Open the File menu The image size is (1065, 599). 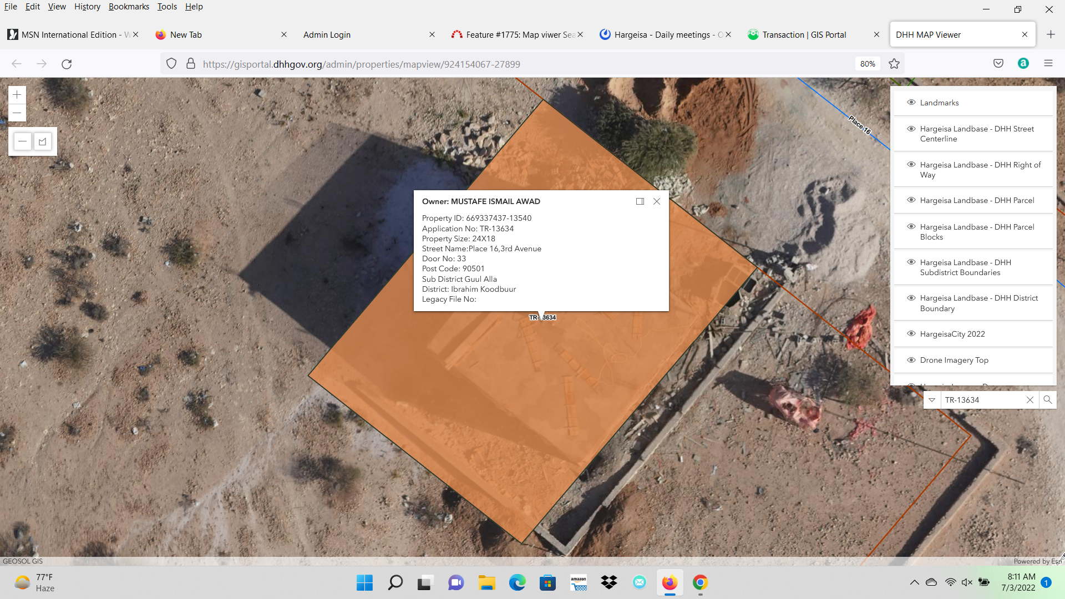(11, 7)
